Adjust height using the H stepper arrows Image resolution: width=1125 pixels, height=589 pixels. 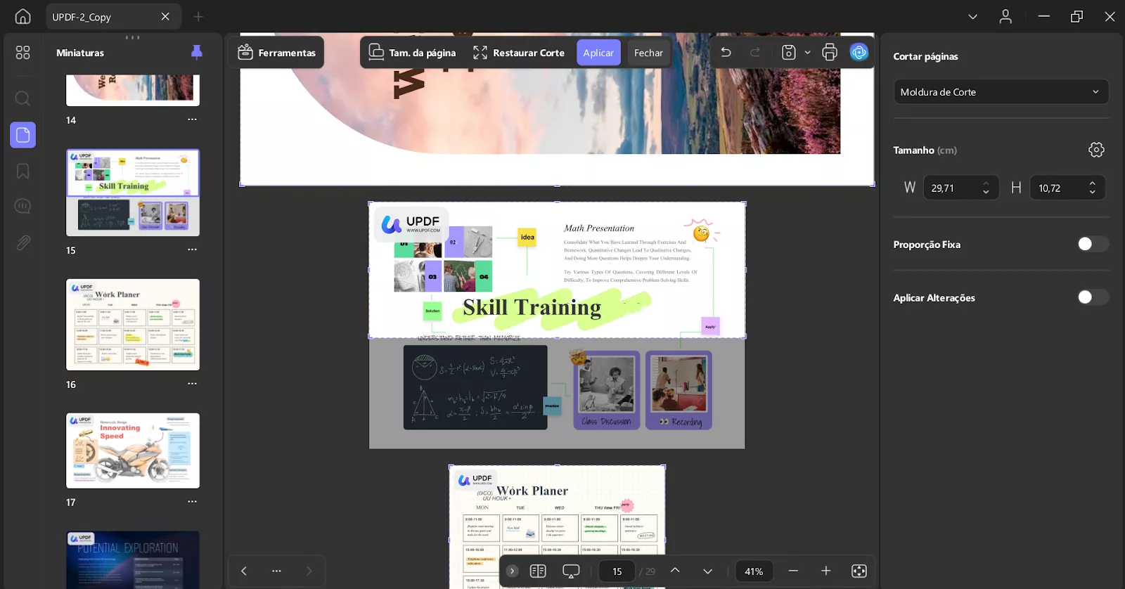(1092, 188)
